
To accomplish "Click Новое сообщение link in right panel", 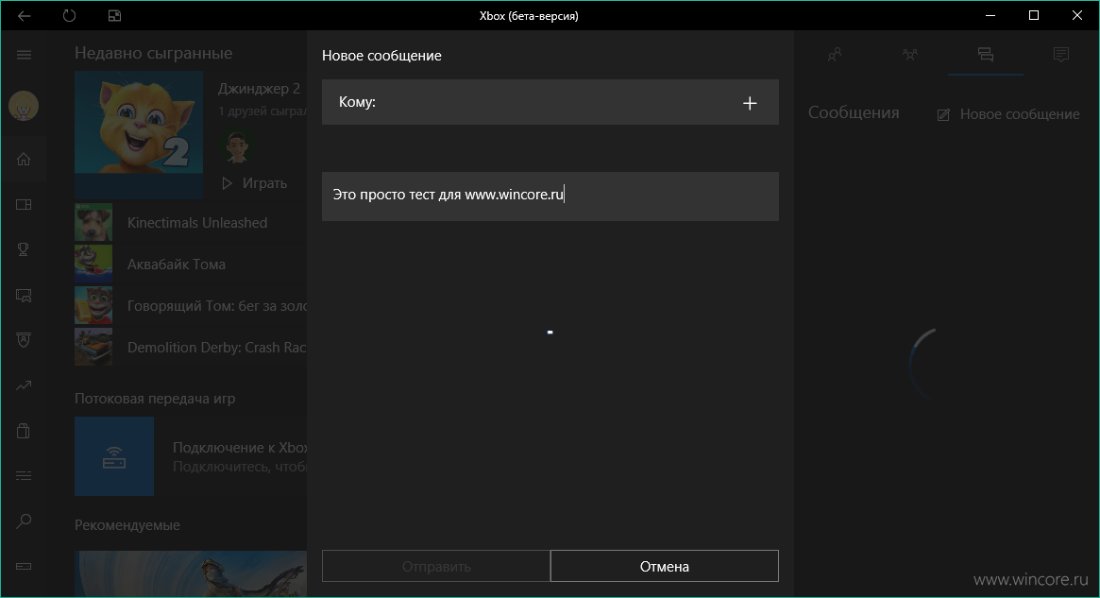I will 1008,113.
